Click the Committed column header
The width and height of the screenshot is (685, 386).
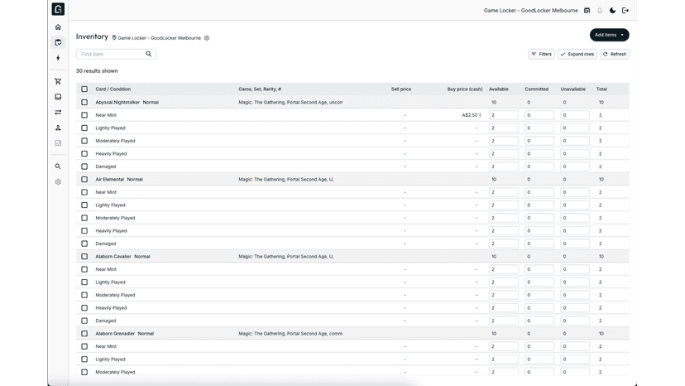[536, 89]
